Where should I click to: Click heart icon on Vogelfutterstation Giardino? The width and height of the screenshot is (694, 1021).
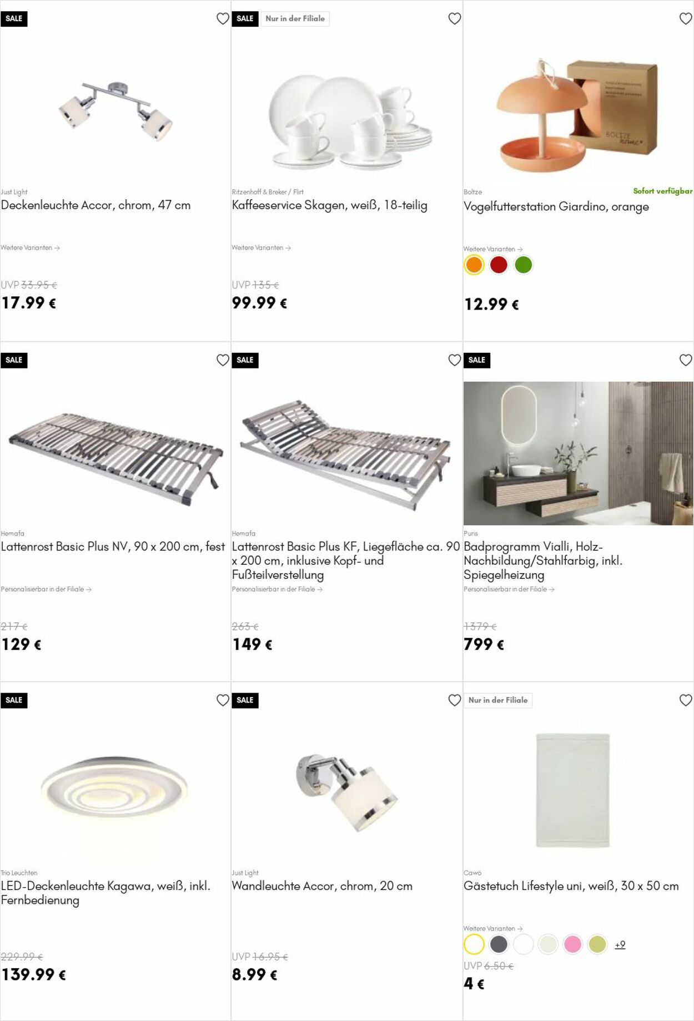(x=686, y=19)
